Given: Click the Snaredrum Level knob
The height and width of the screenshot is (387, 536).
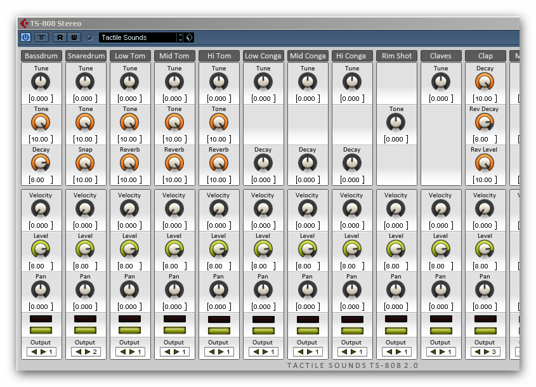Looking at the screenshot, I should click(85, 249).
